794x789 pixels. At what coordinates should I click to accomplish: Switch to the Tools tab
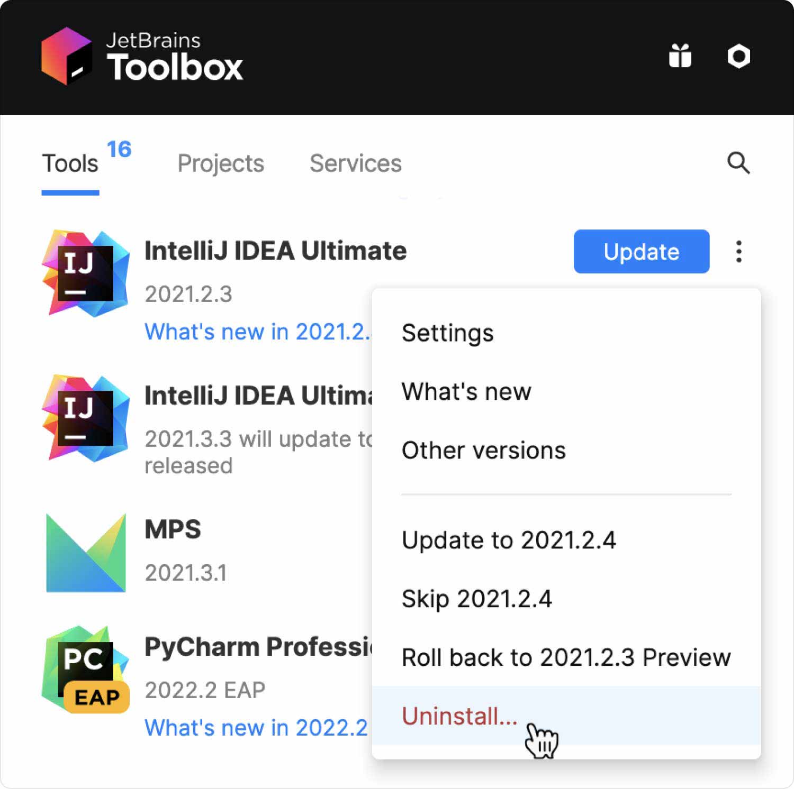tap(70, 164)
